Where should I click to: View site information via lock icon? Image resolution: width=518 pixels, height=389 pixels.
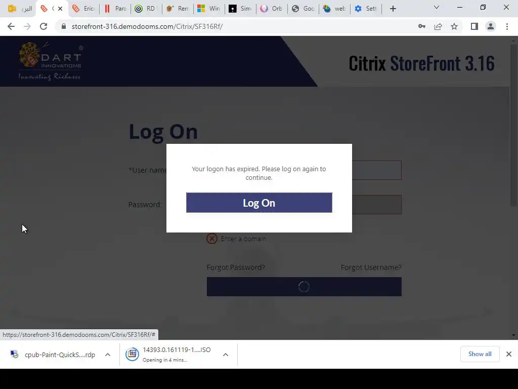point(64,26)
